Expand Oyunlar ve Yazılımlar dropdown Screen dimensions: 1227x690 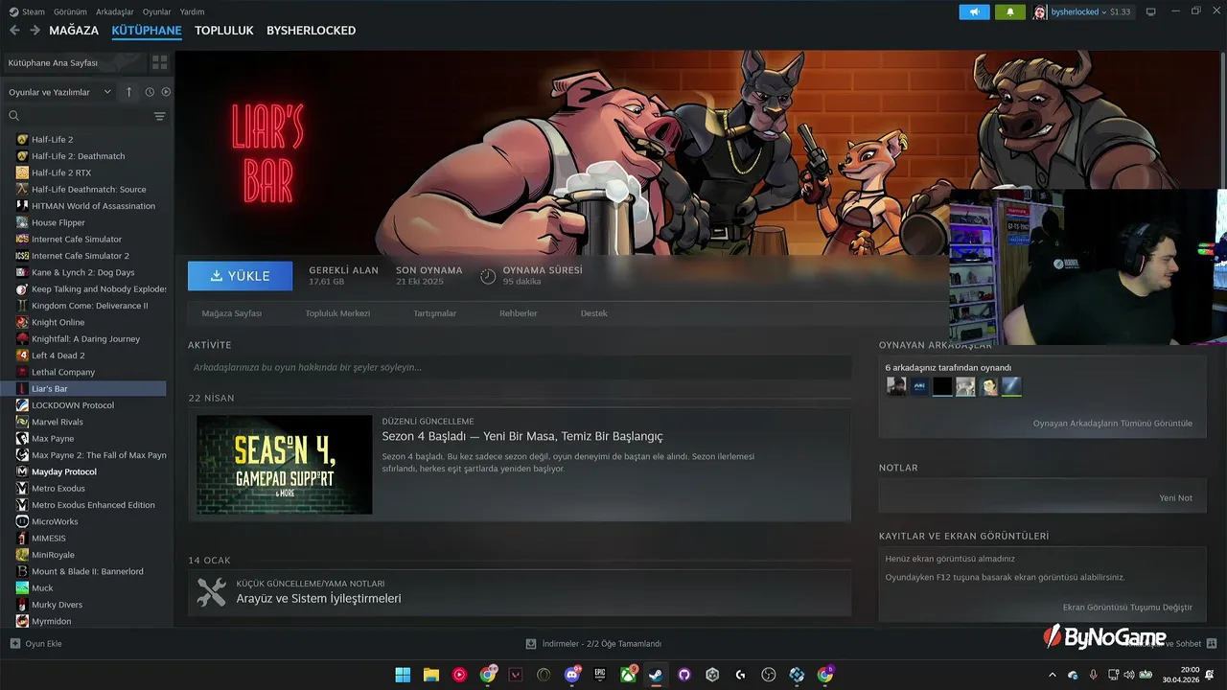click(60, 92)
